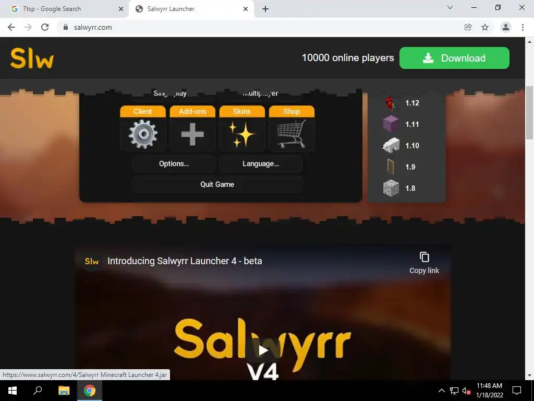Screen dimensions: 534x401
Task: Open the Add-ons plus icon tile
Action: click(192, 128)
